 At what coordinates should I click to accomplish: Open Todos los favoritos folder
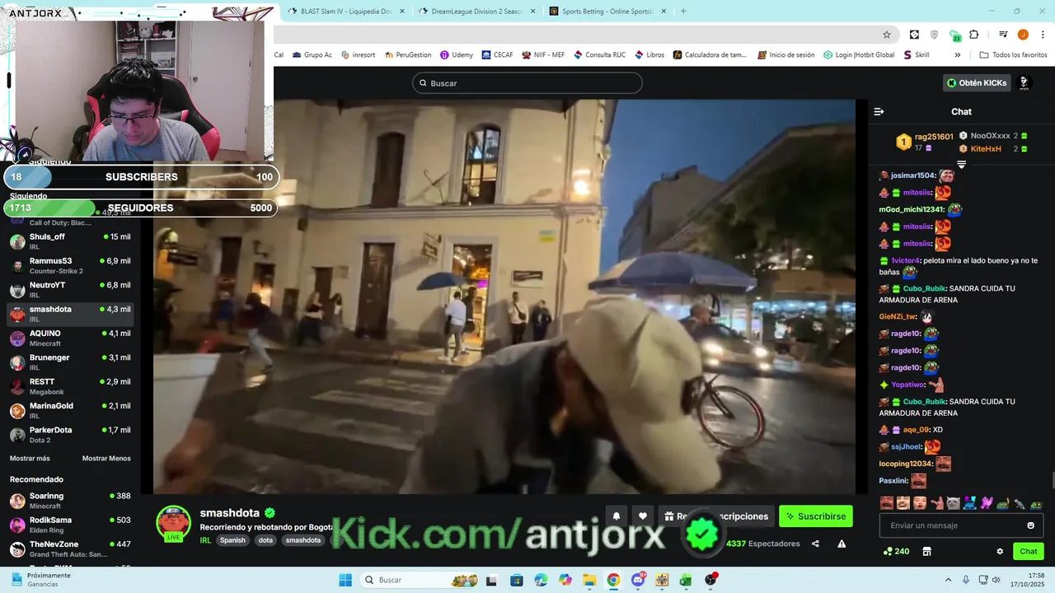[x=1013, y=55]
